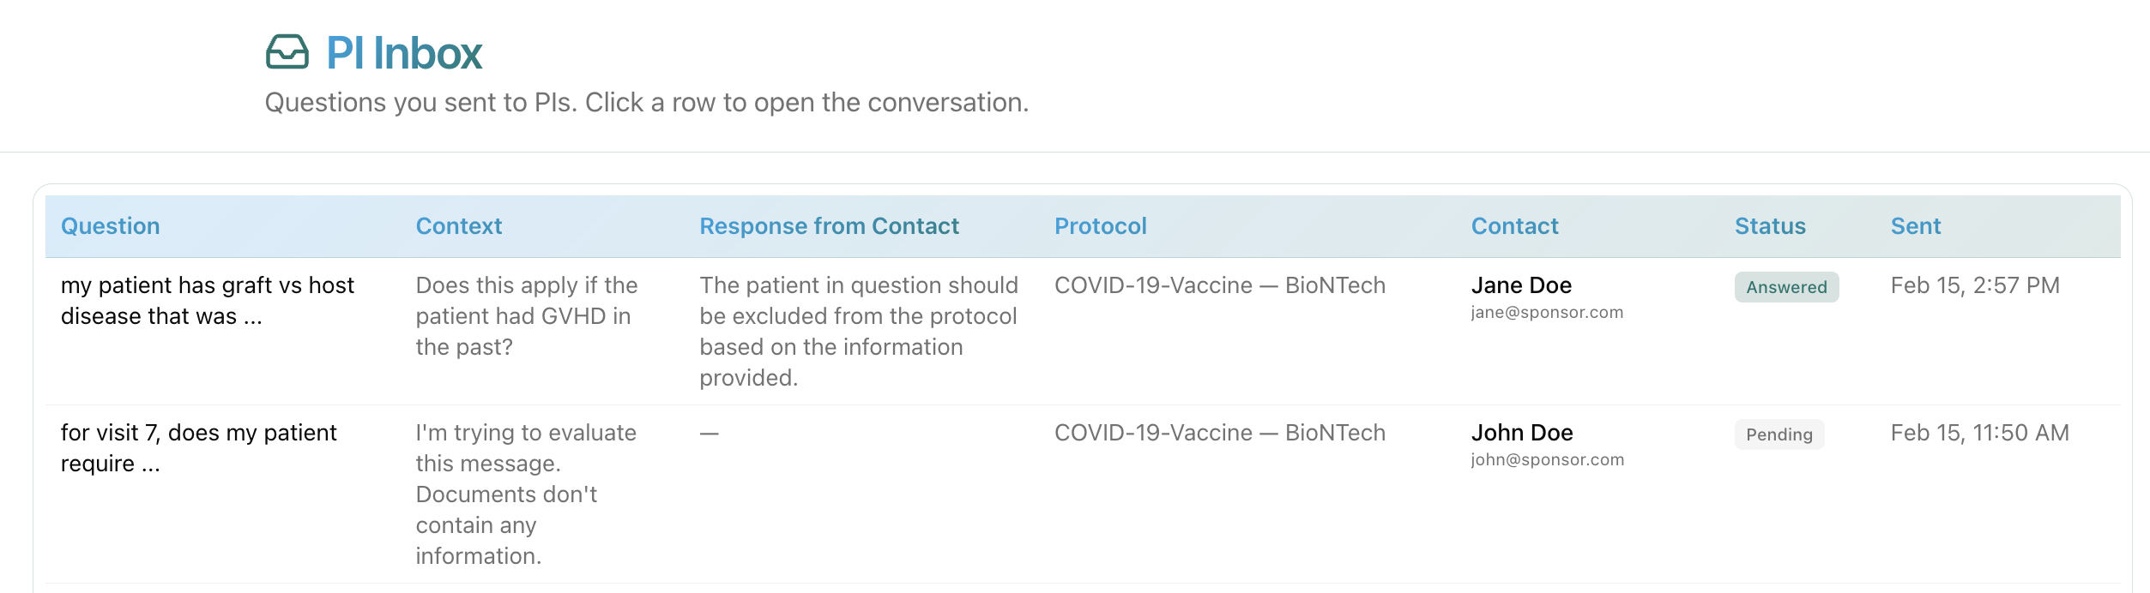Open the visit 7 patient question
2150x593 pixels.
198,448
